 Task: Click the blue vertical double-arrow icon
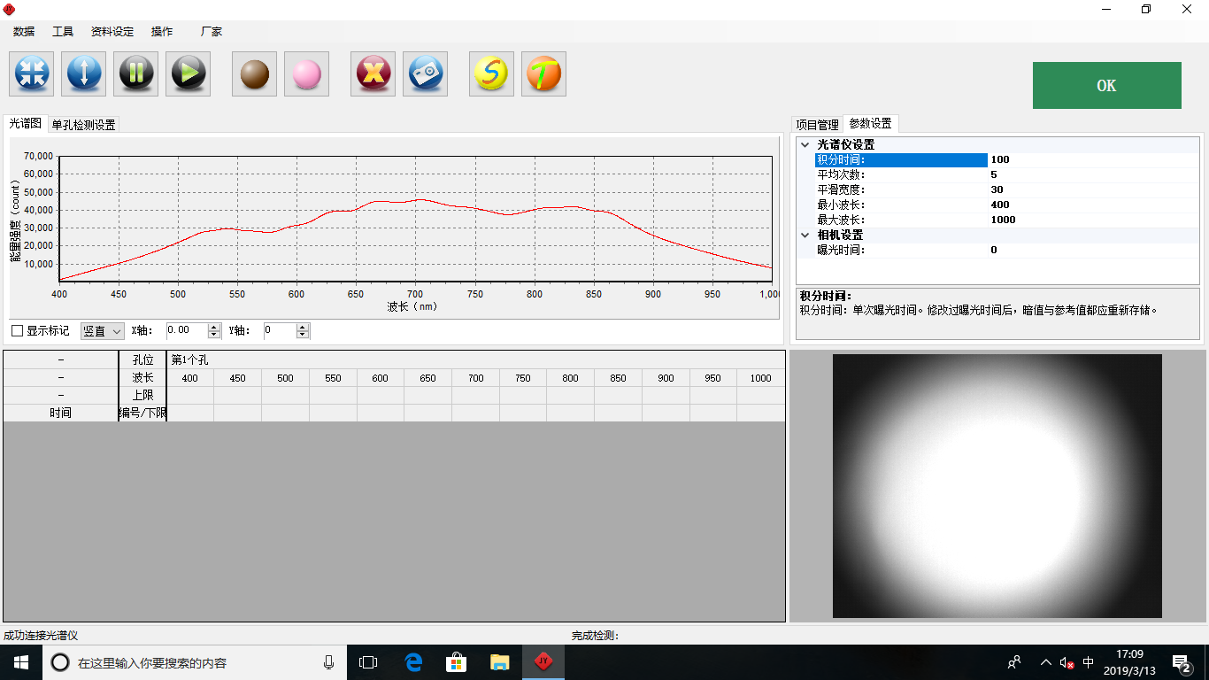84,73
